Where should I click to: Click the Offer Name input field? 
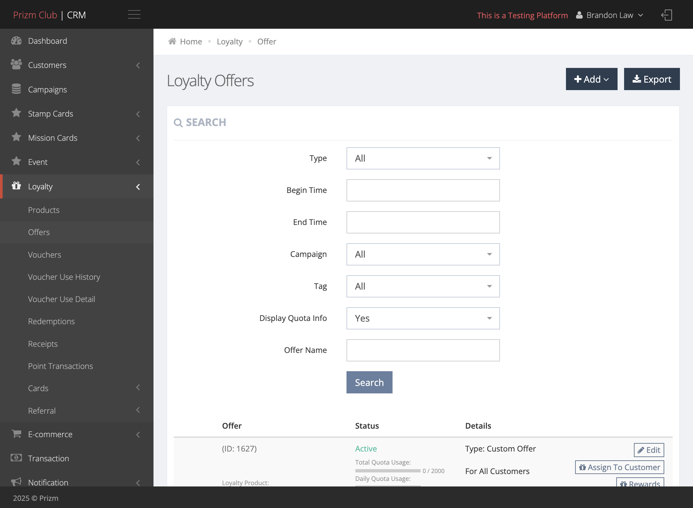click(423, 350)
